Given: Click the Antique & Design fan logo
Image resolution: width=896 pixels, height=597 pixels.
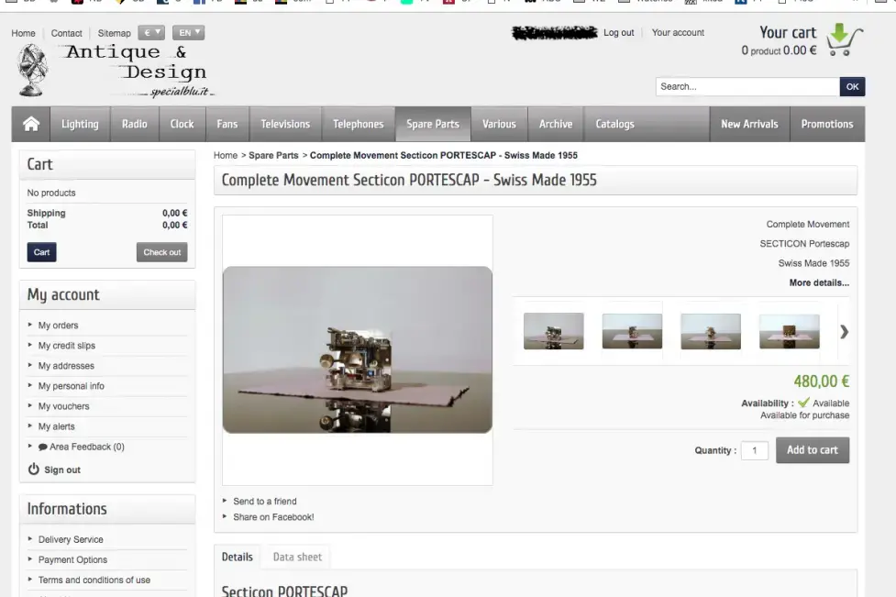Looking at the screenshot, I should (x=32, y=70).
